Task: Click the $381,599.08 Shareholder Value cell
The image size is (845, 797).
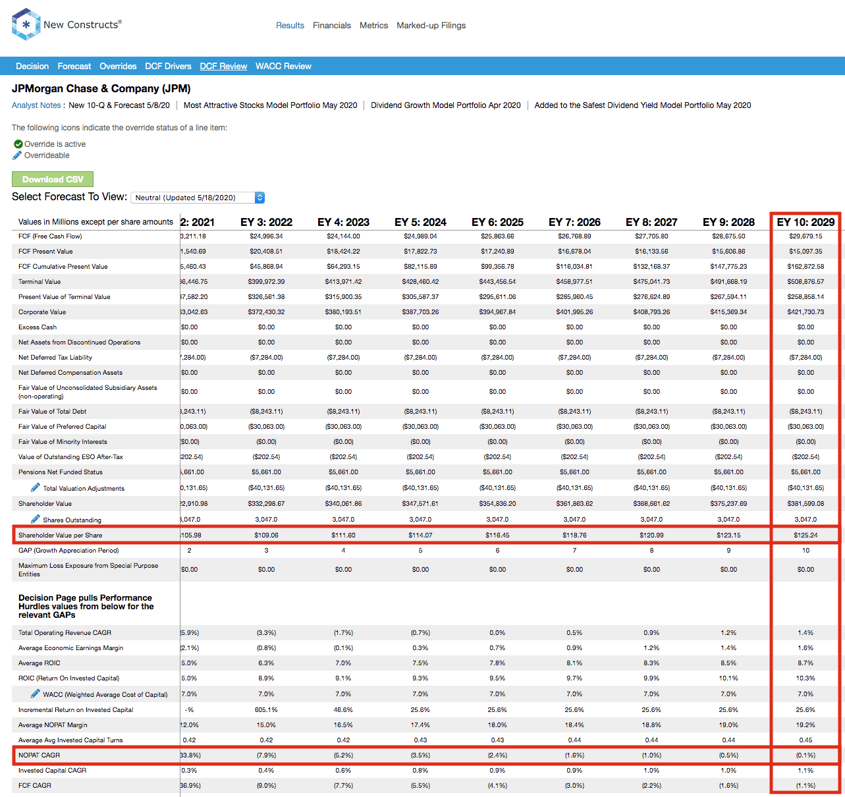Action: pos(805,504)
